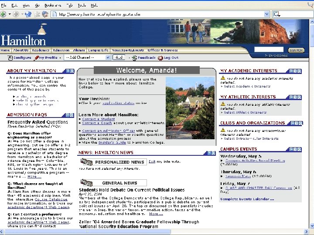Click the vertical scrollbar down arrow

[x=312, y=226]
